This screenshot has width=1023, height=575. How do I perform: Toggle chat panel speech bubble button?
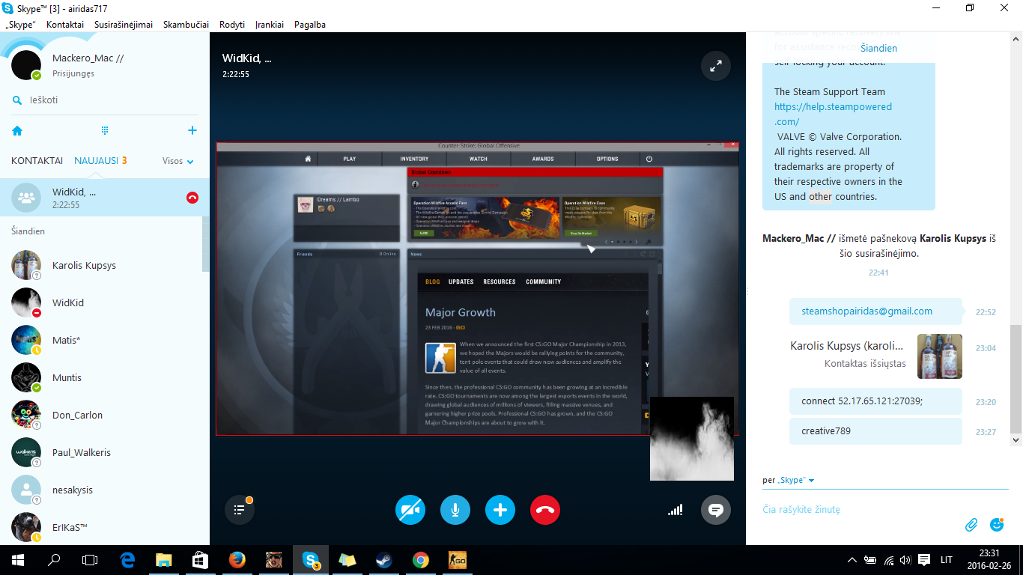[716, 510]
